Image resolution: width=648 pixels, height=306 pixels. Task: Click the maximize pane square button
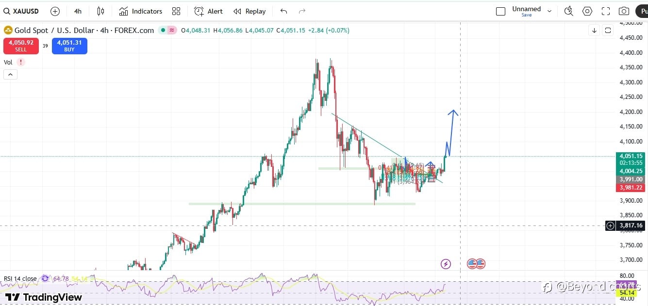coord(608,31)
